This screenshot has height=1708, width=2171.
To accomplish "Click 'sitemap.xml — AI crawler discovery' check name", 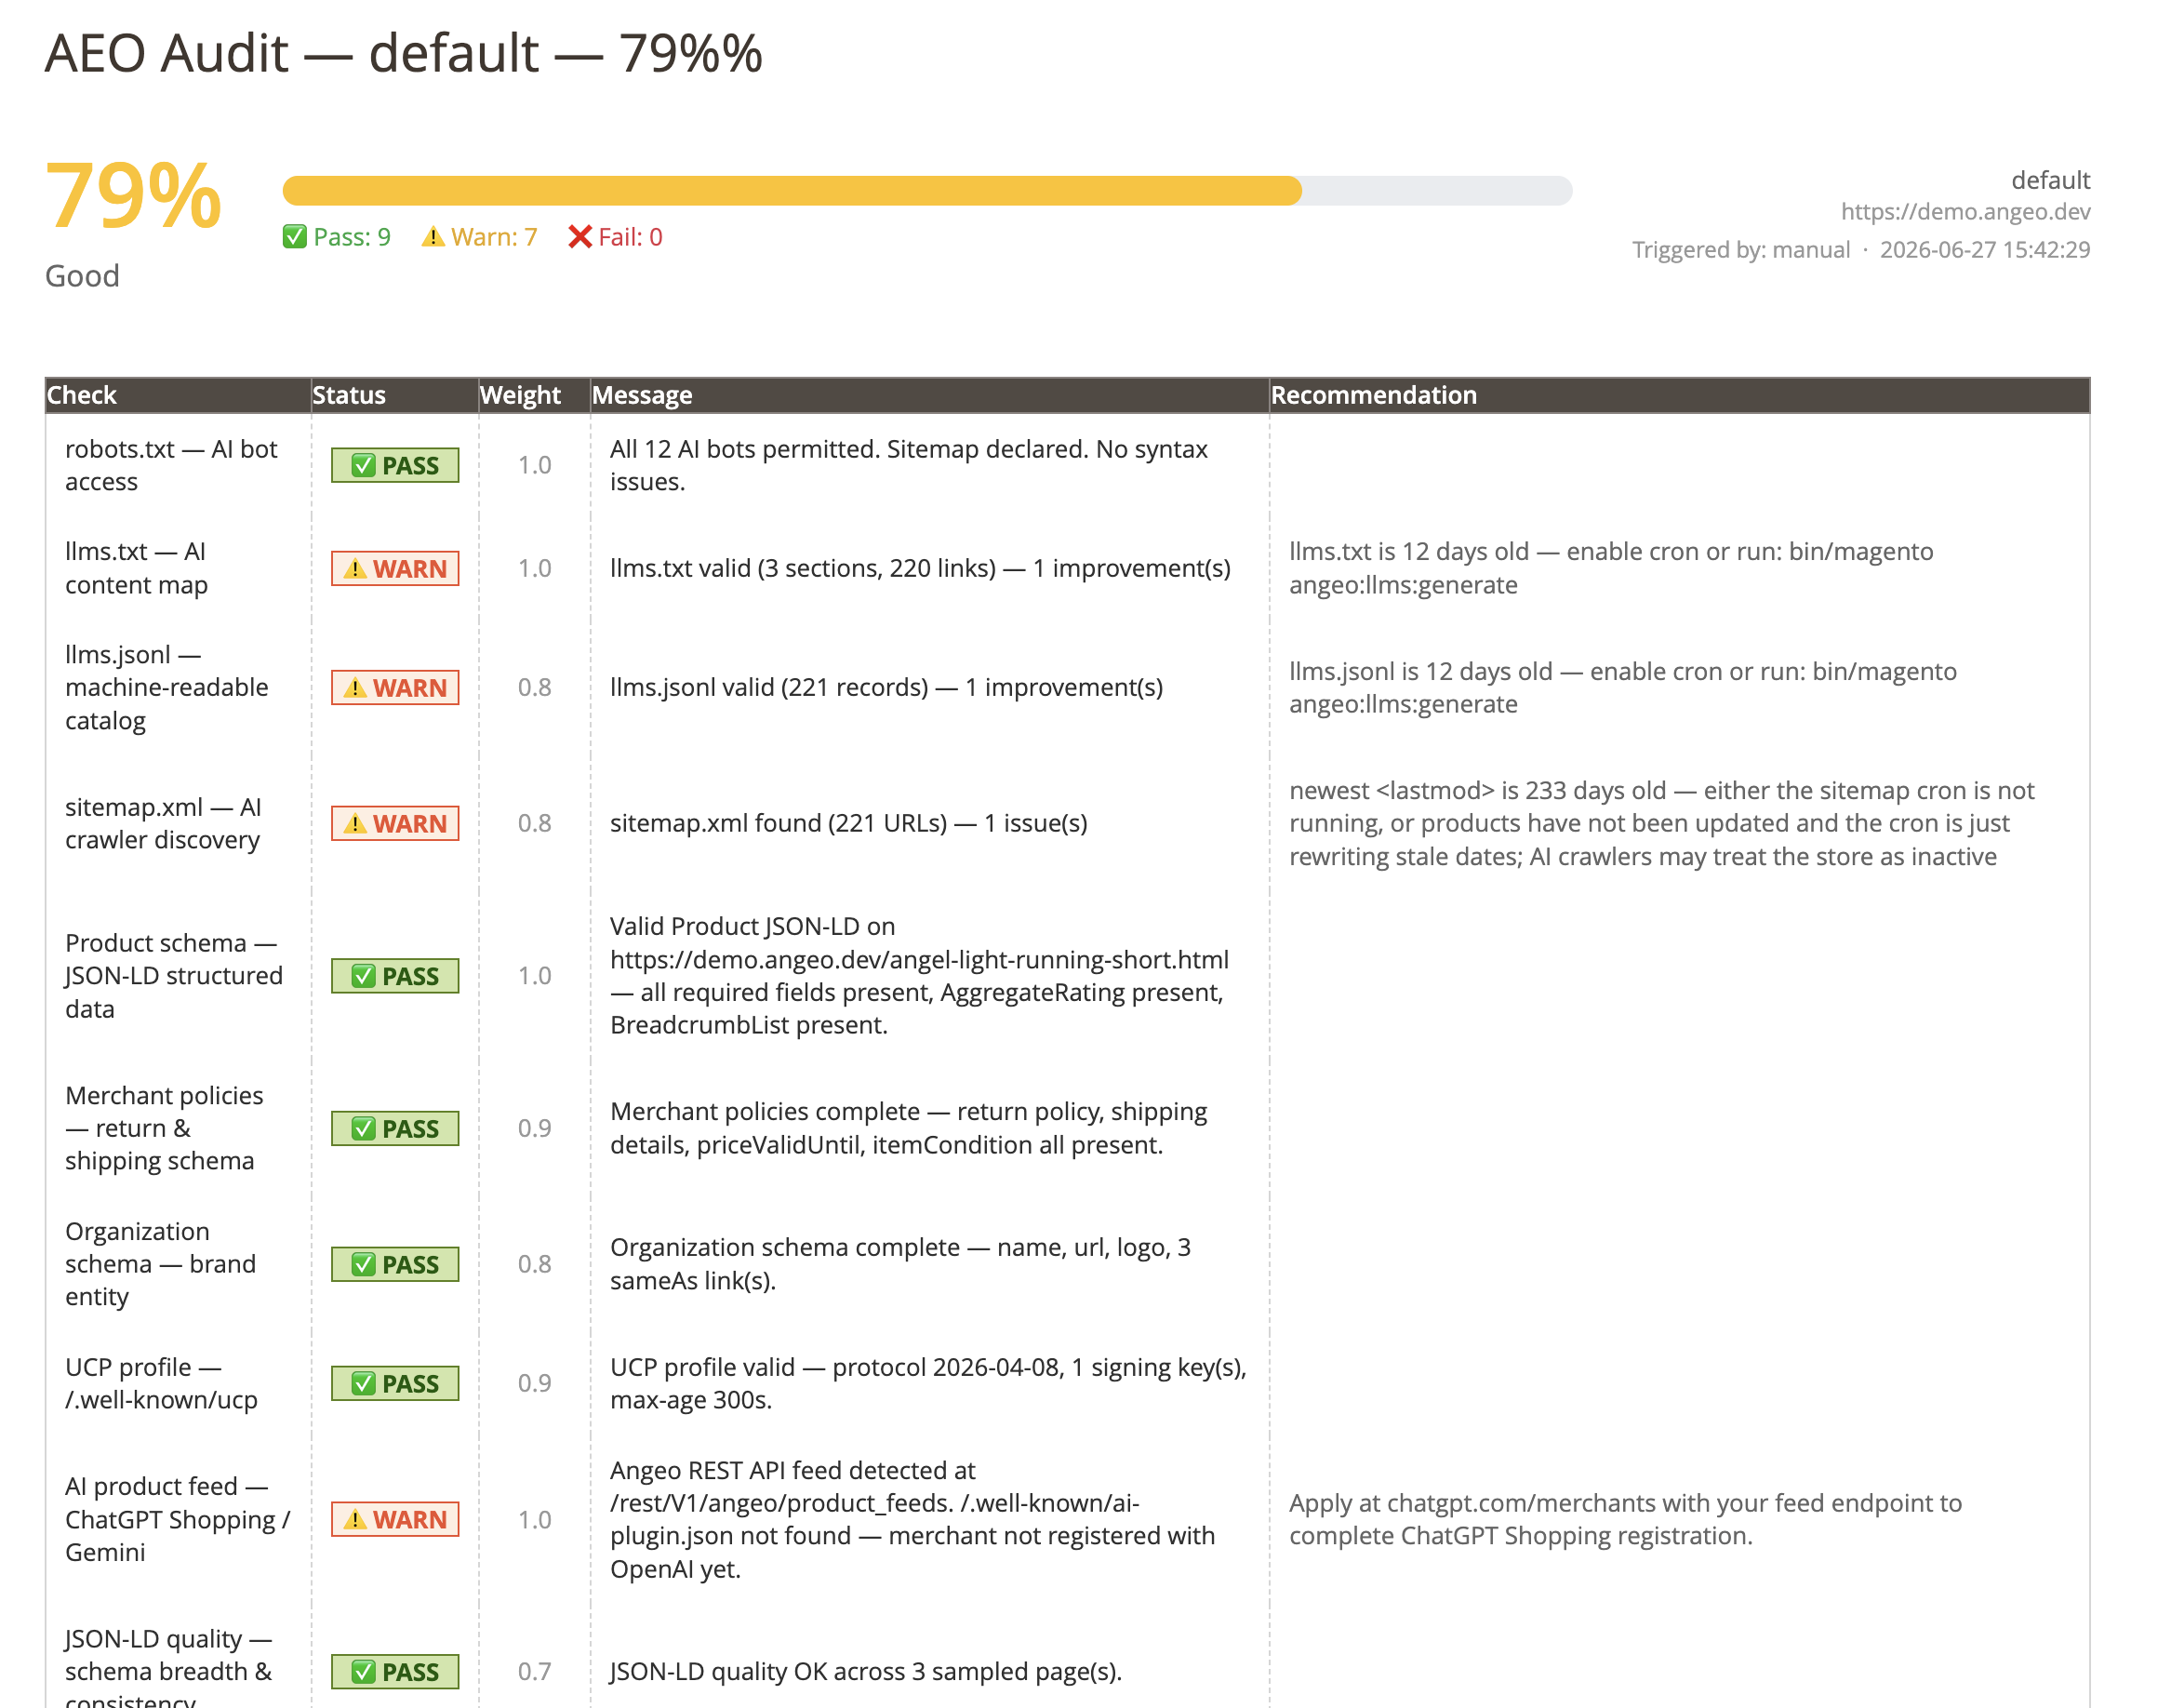I will click(x=163, y=823).
